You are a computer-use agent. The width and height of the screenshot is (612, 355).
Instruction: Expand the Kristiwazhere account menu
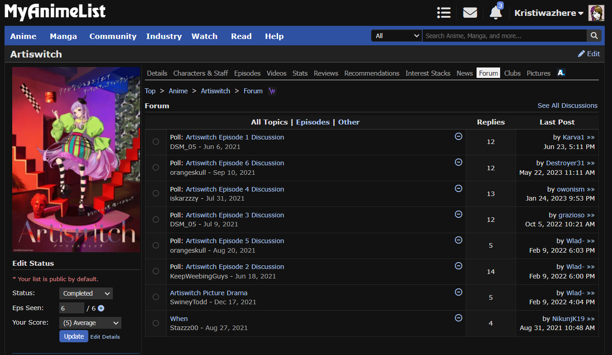549,13
